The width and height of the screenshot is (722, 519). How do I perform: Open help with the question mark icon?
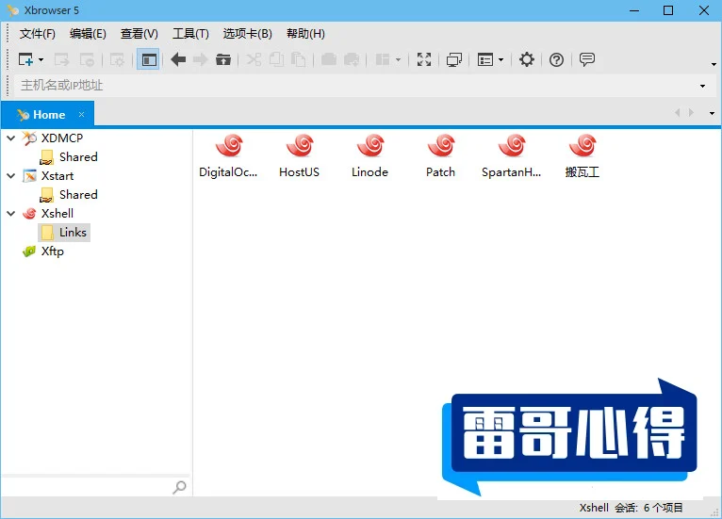(x=556, y=60)
